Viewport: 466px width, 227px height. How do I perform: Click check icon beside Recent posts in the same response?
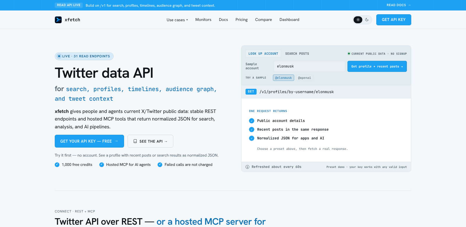(252, 130)
